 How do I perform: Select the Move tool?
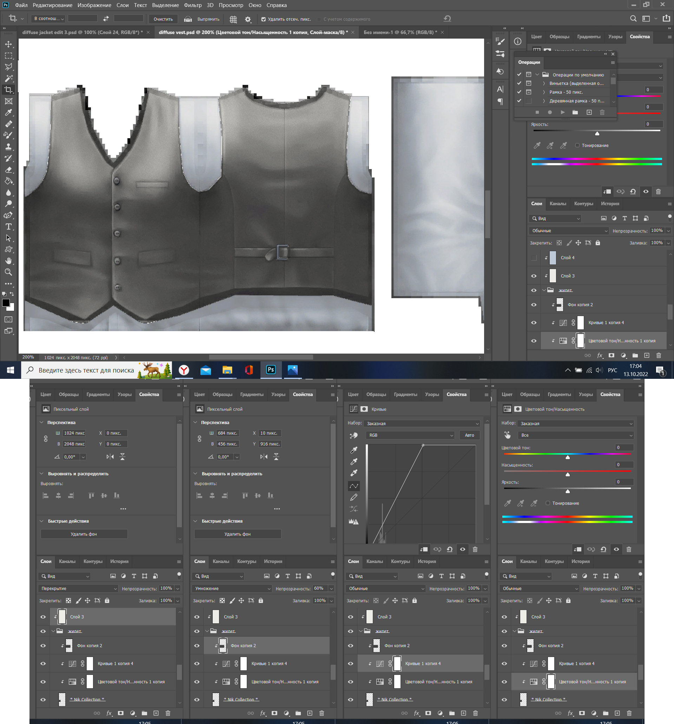point(8,45)
